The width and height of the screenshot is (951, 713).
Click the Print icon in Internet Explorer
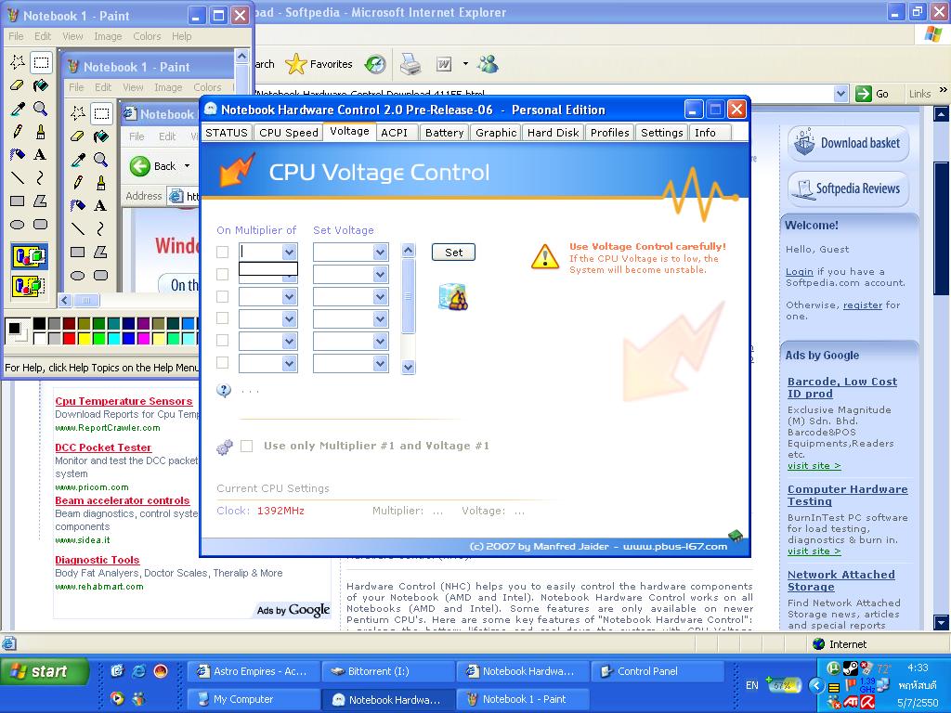[x=410, y=64]
